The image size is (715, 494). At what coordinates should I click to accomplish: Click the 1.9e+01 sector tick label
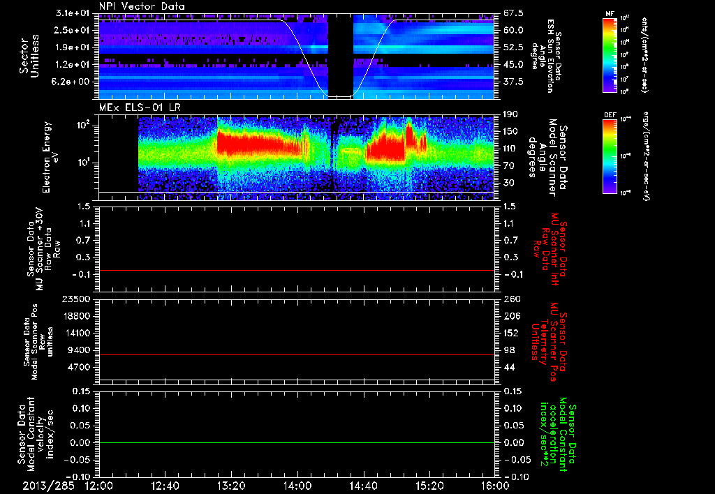click(73, 47)
